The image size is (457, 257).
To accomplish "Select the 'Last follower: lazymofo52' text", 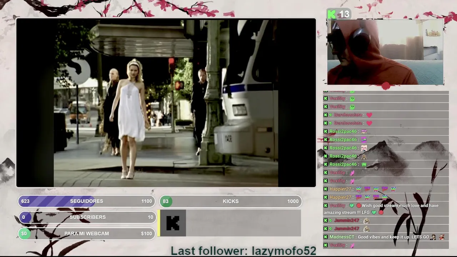I will tap(243, 251).
